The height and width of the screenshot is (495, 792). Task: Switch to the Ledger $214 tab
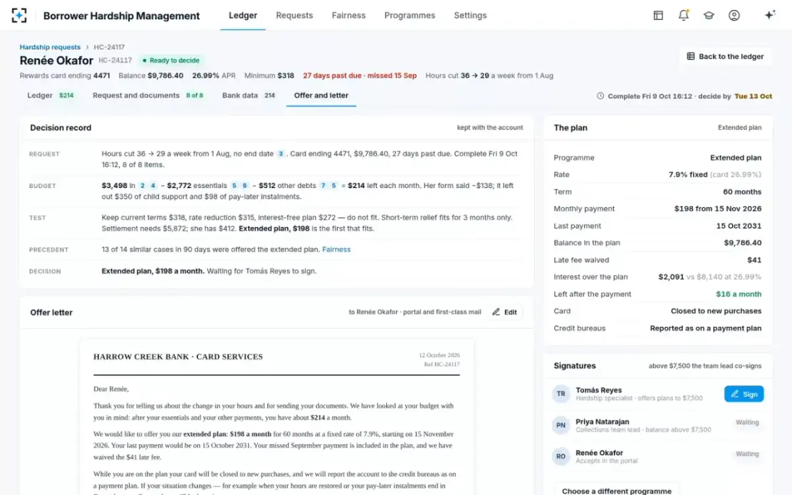[51, 96]
